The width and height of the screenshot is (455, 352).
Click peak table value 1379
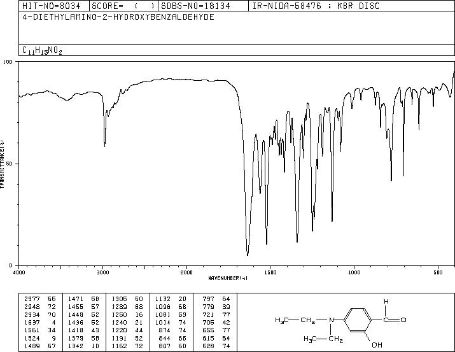tap(76, 338)
